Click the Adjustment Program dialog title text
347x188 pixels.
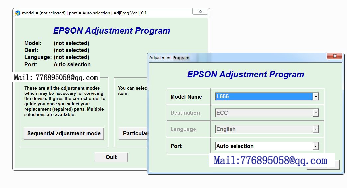tap(169, 58)
